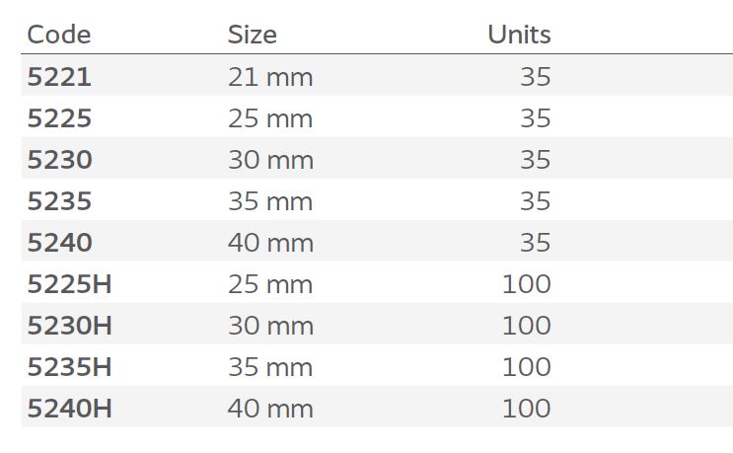The image size is (733, 453).
Task: Click the 30 mm size in row 5230H
Action: point(269,326)
